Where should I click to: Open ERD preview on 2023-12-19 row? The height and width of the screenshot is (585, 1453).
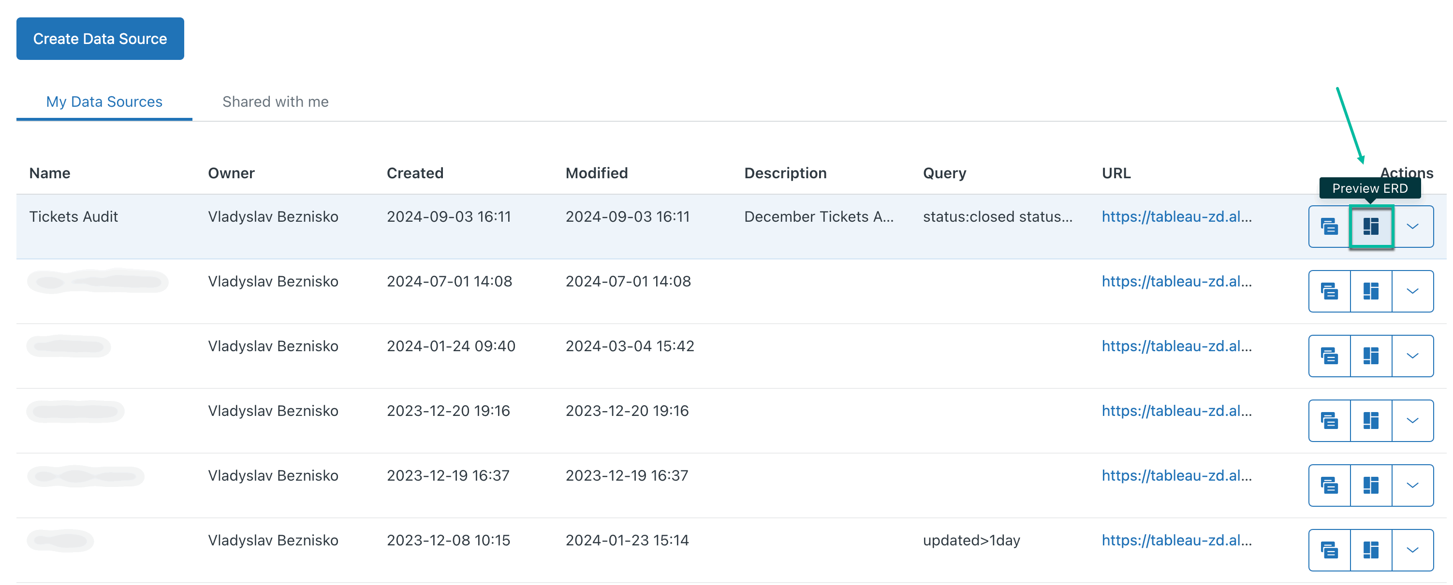[x=1371, y=485]
